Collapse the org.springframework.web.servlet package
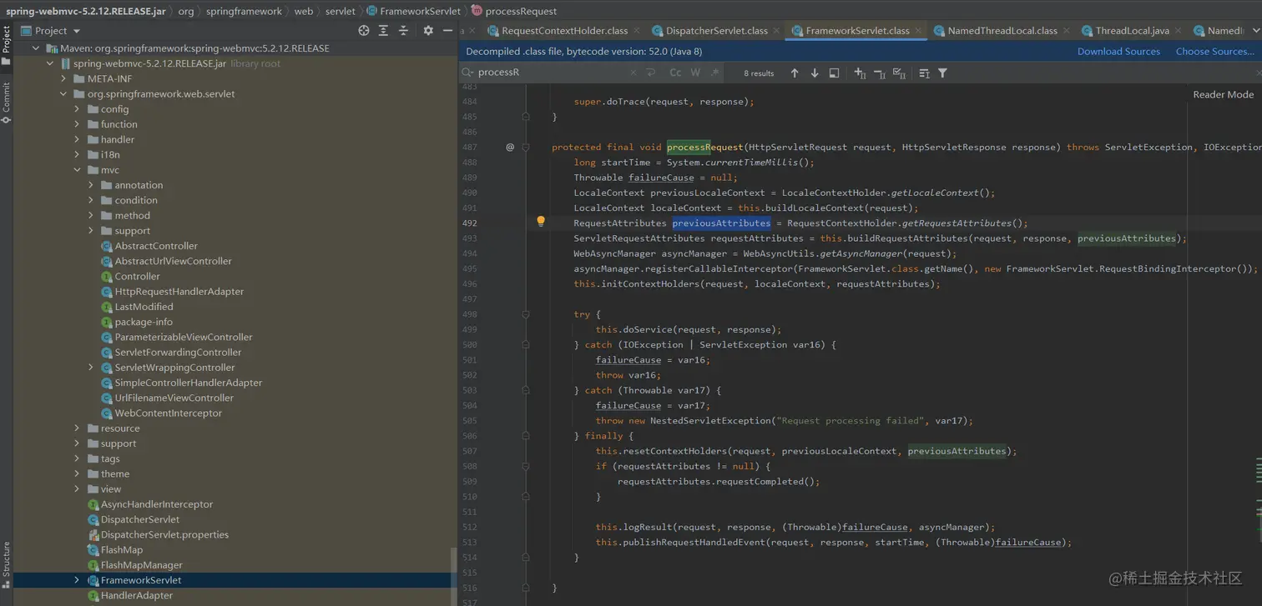The height and width of the screenshot is (606, 1262). coord(64,94)
